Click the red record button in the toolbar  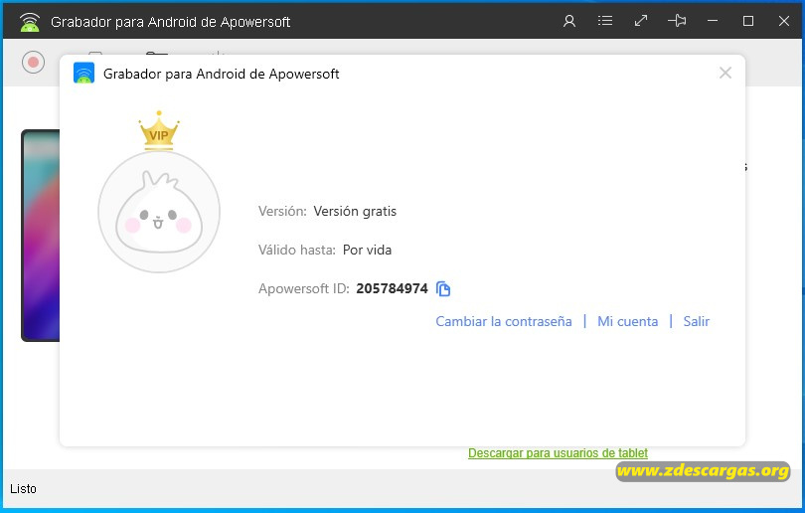[x=34, y=62]
